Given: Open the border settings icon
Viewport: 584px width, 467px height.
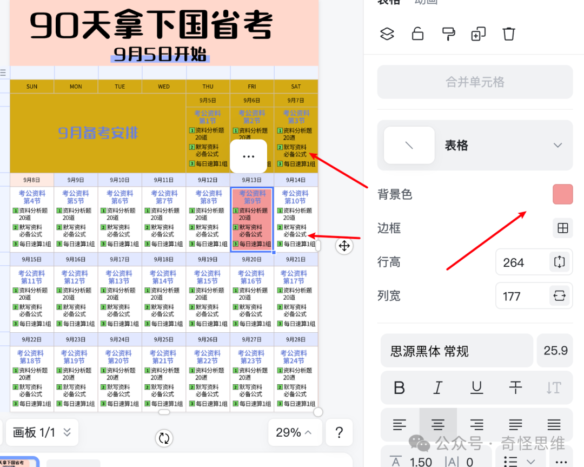Looking at the screenshot, I should coord(562,228).
